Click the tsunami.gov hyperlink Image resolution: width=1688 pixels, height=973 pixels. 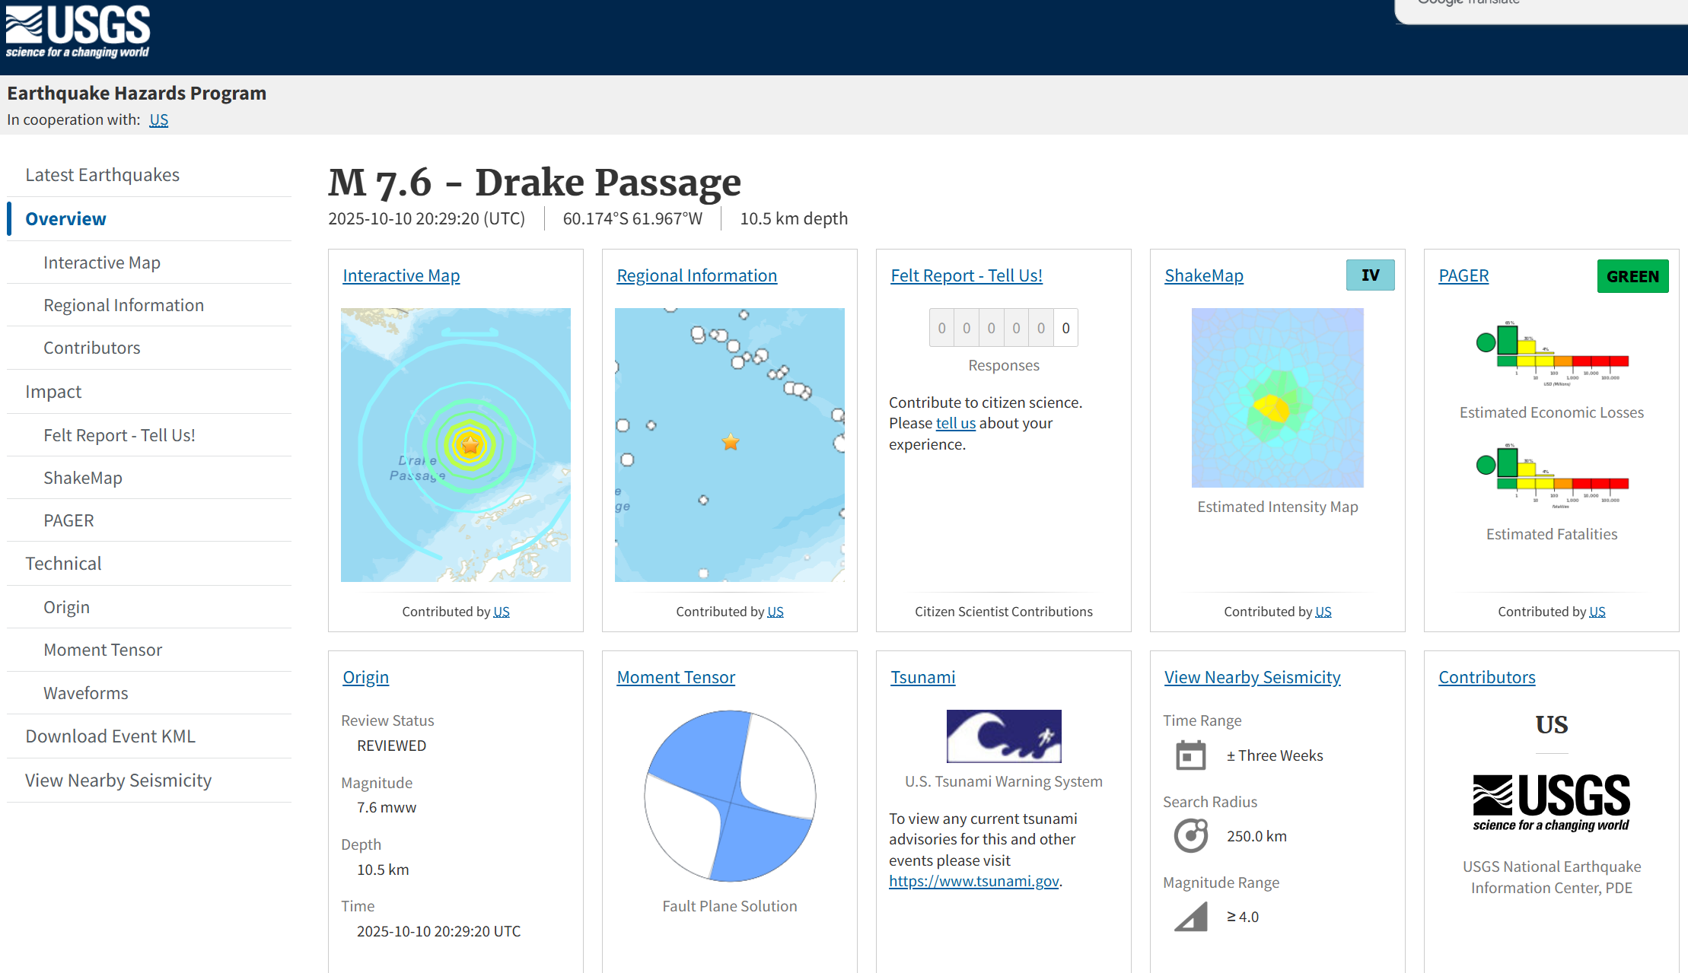click(x=973, y=881)
